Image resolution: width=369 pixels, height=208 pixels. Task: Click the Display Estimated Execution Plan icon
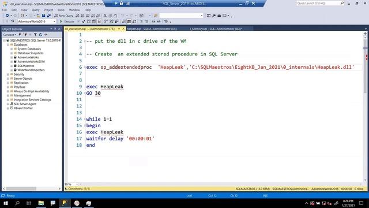89,21
